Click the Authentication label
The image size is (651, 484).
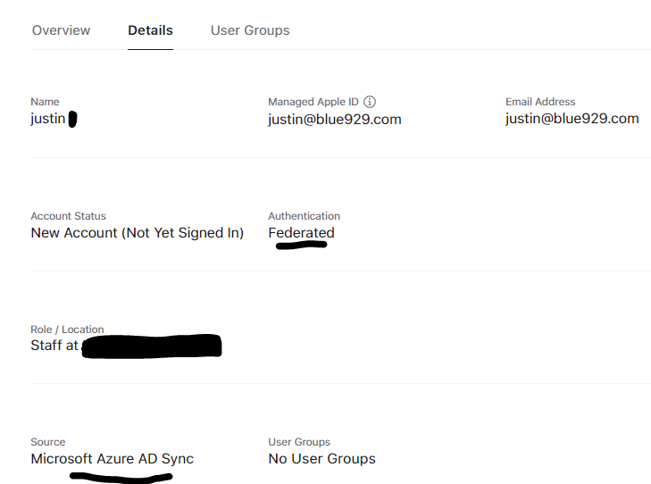pos(304,216)
